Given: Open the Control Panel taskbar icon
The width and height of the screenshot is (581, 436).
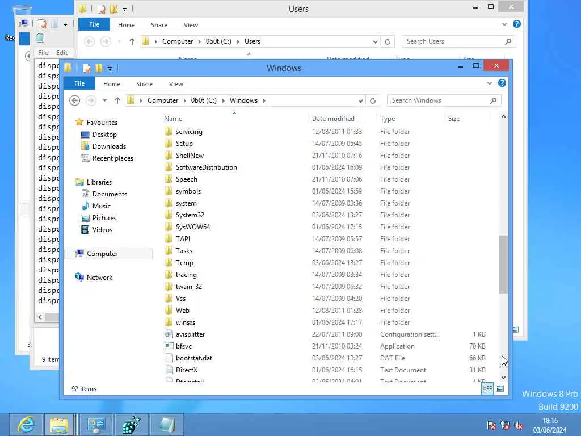Looking at the screenshot, I should pos(96,425).
